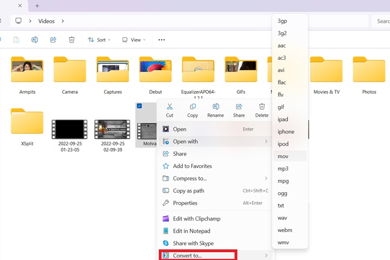Expand the Convert to submenu arrow
This screenshot has height=260, width=390.
pyautogui.click(x=266, y=256)
